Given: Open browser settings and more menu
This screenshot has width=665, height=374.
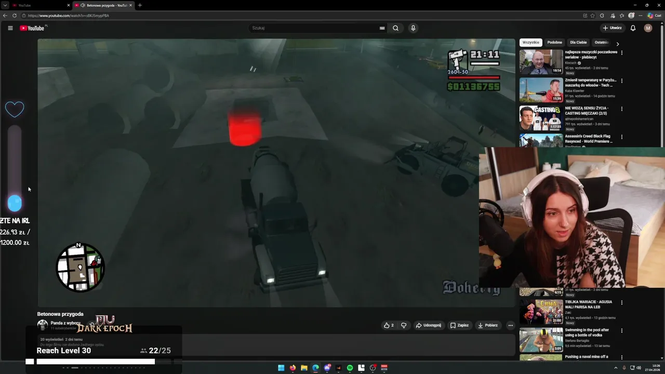Looking at the screenshot, I should pos(641,16).
